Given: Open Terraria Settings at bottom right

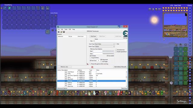Looking at the screenshot, I should (181, 101).
